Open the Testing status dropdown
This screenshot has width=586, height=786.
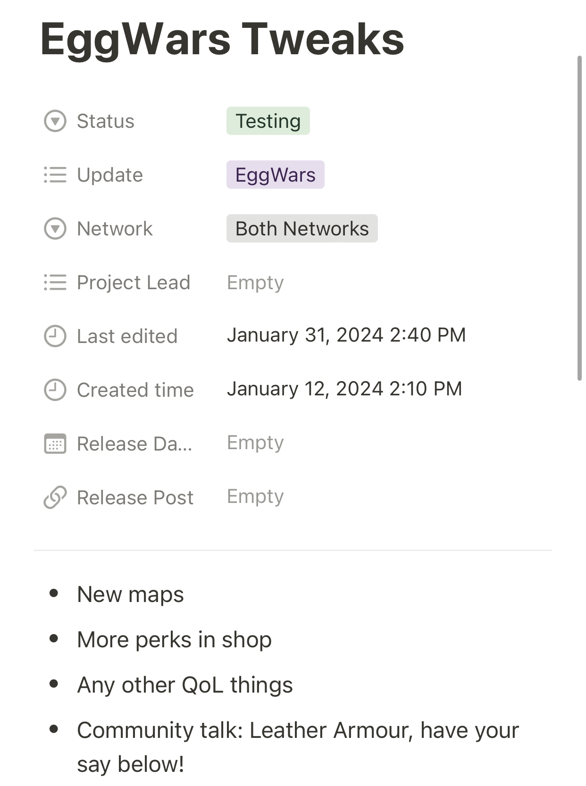coord(268,121)
